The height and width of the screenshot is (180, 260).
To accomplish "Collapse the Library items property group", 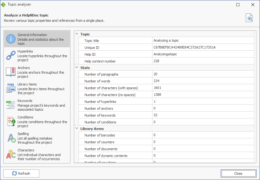I will click(x=77, y=128).
